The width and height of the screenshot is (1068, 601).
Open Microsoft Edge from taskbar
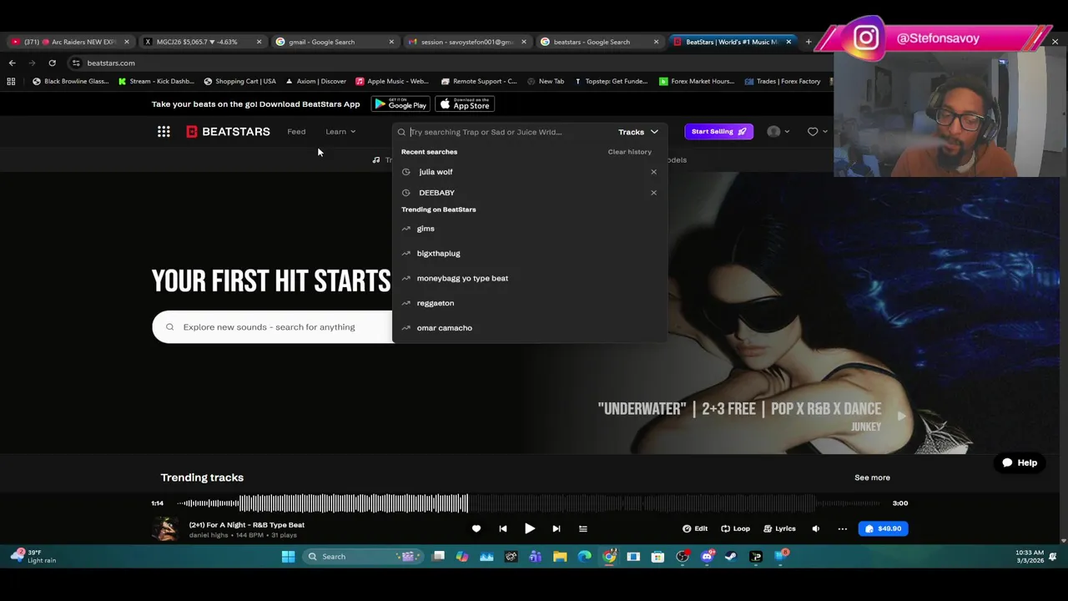coord(584,557)
